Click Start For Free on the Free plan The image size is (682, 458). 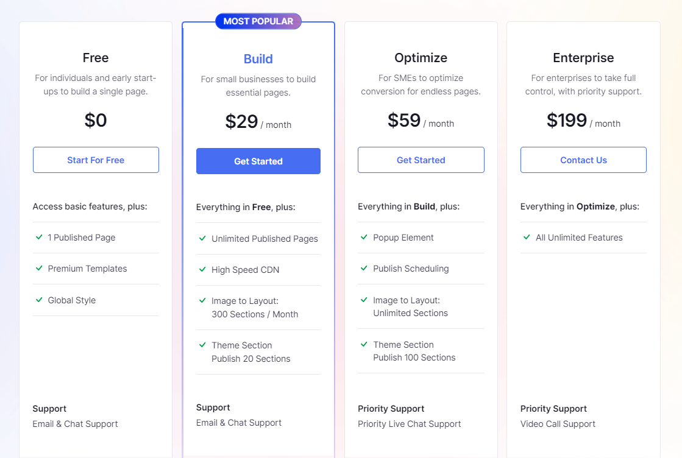[96, 160]
